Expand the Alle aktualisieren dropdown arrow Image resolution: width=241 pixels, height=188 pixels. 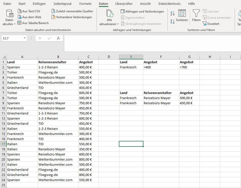pyautogui.click(x=118, y=24)
